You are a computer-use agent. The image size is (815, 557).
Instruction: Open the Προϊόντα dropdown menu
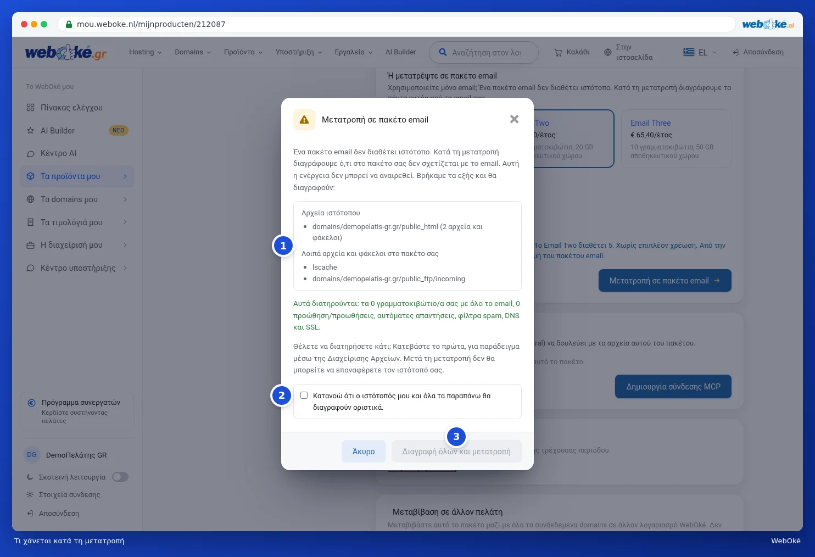(243, 52)
